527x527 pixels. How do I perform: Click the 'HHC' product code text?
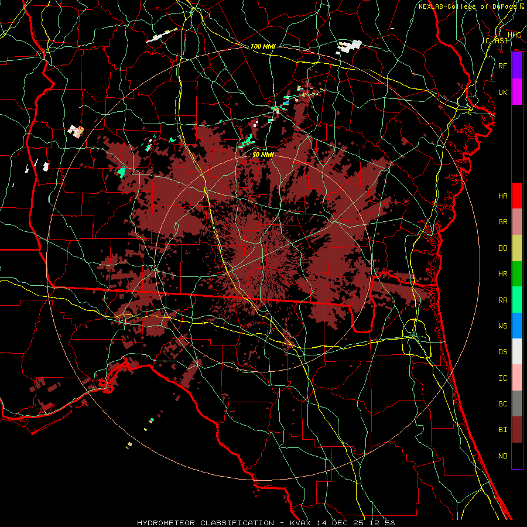coord(514,35)
